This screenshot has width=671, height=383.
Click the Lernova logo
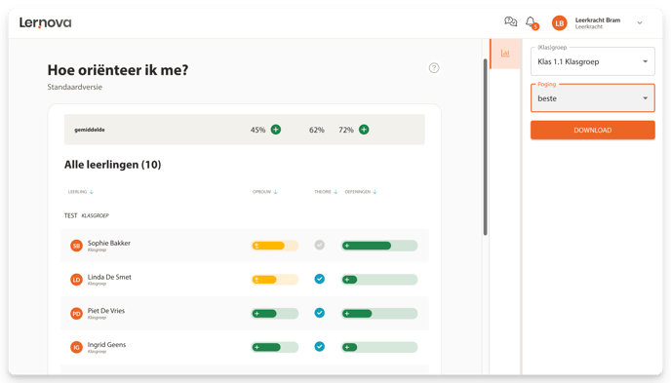click(x=46, y=22)
